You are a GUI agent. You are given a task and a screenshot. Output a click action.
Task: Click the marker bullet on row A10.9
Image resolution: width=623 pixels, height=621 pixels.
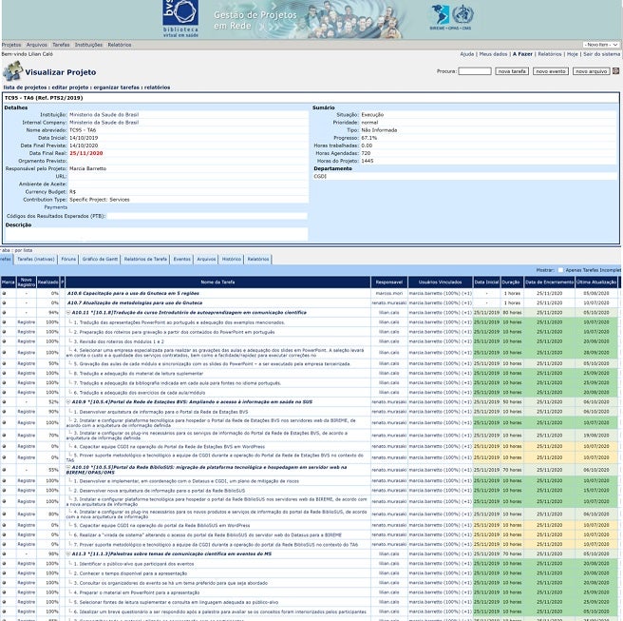[x=5, y=402]
